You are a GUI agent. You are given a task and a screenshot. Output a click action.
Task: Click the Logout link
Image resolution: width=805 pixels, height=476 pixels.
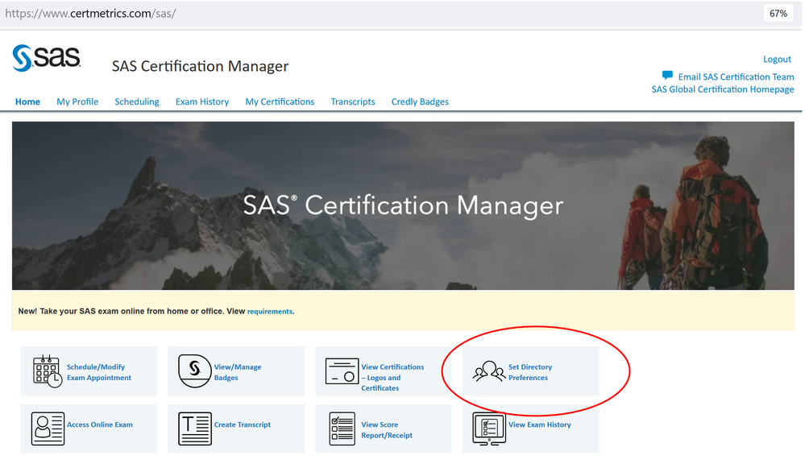coord(778,59)
